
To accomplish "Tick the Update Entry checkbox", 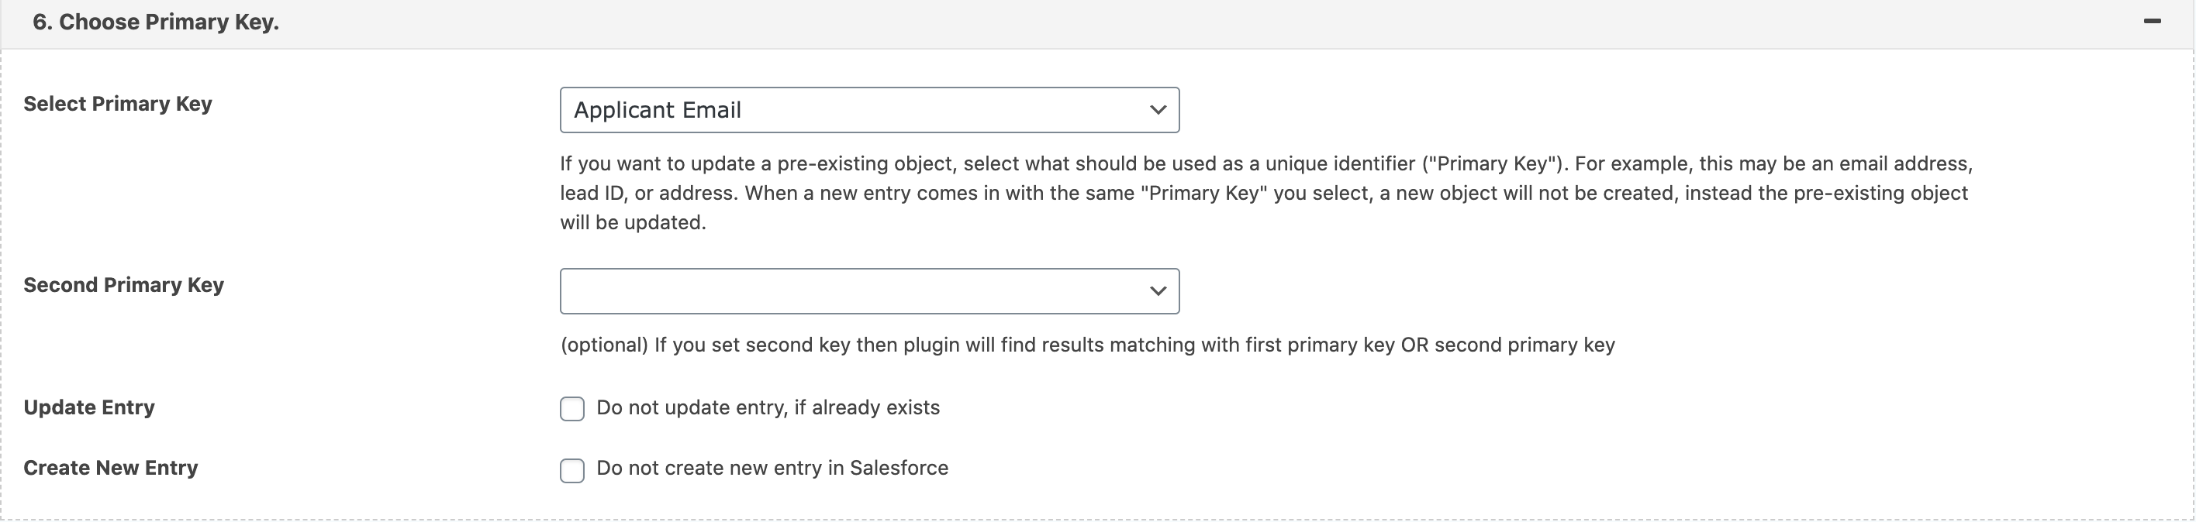I will [572, 409].
